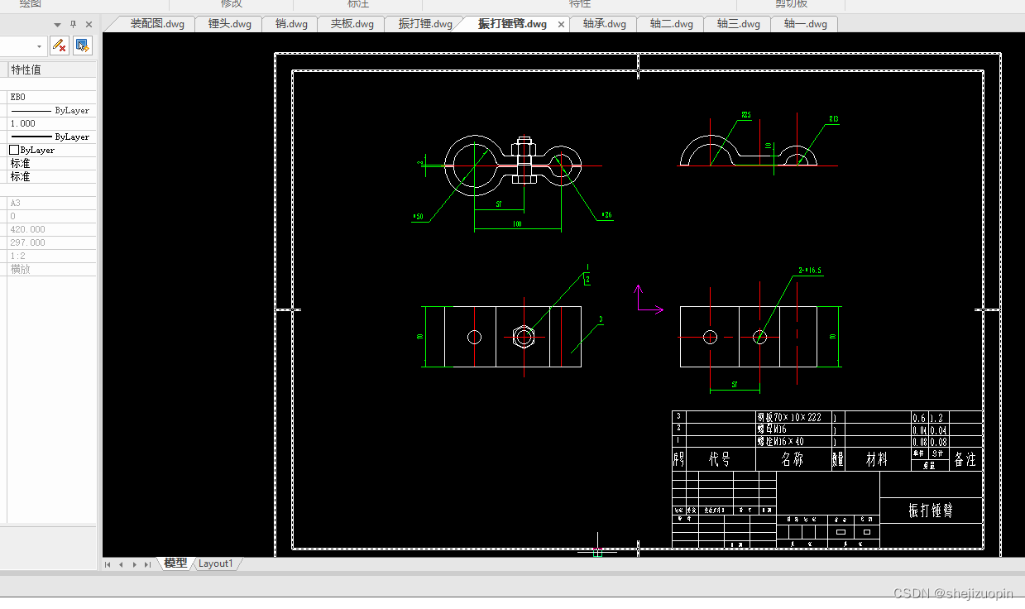Click the A3 paper size value
Image resolution: width=1025 pixels, height=609 pixels.
pos(52,203)
